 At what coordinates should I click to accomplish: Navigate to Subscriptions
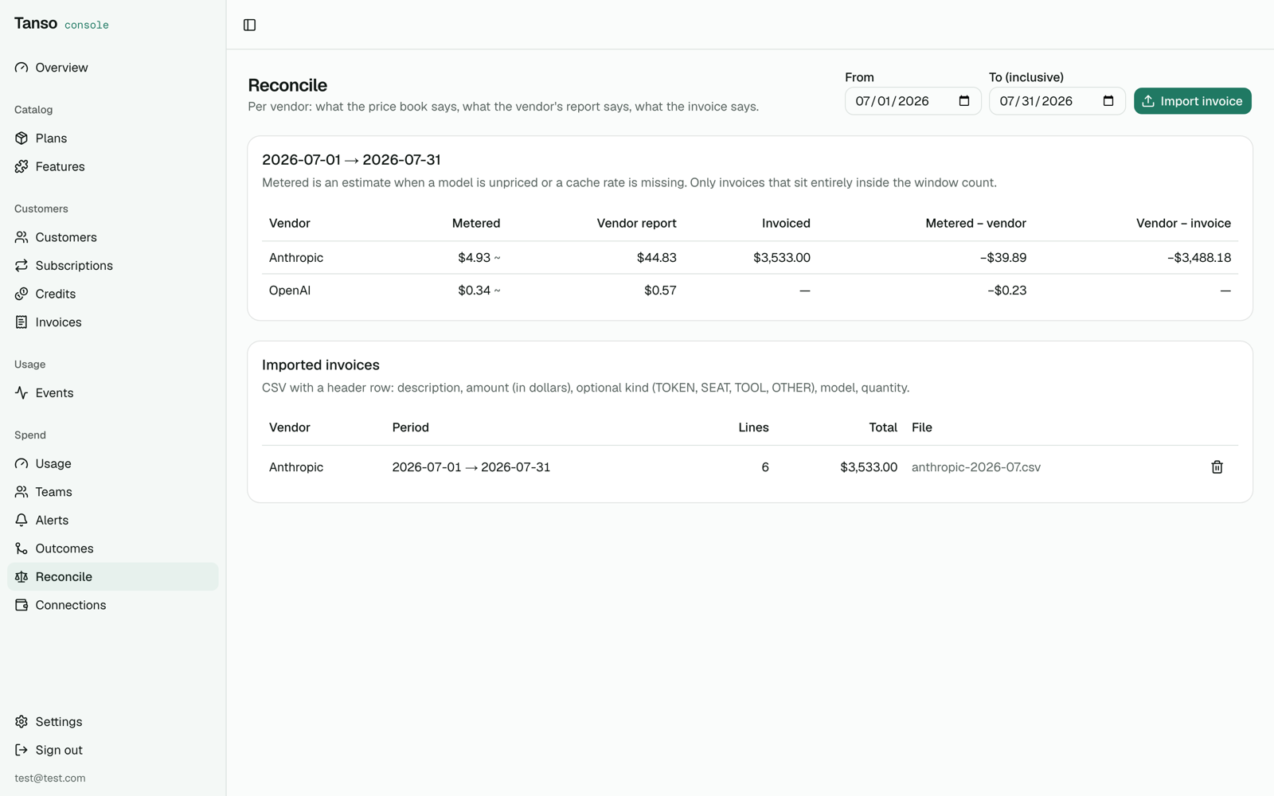pyautogui.click(x=113, y=266)
